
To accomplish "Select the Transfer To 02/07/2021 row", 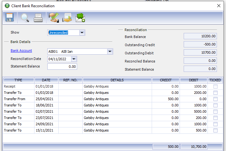I will click(113, 111).
